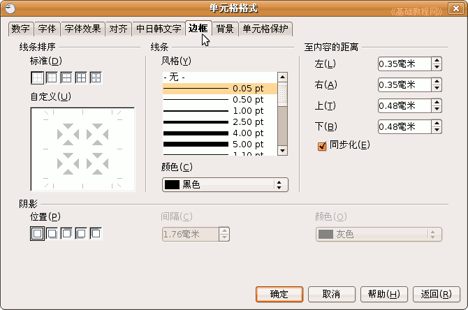Screen dimensions: 468x310
Task: Click the line style list scroll up arrow
Action: point(282,77)
